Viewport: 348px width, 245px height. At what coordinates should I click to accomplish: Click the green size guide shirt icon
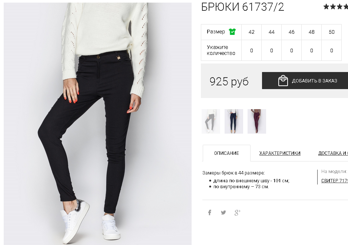[x=232, y=32]
